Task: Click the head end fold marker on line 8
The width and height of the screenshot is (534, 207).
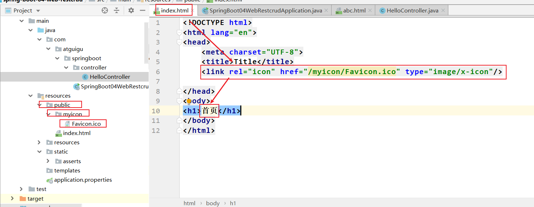Action: point(180,92)
